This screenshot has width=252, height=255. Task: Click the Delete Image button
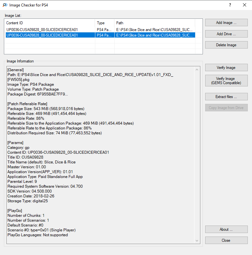click(226, 45)
